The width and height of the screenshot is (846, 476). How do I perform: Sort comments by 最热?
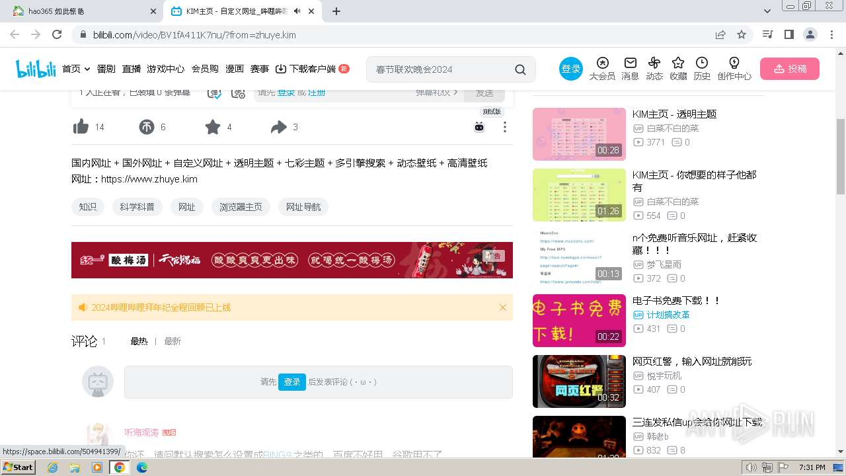click(x=139, y=341)
